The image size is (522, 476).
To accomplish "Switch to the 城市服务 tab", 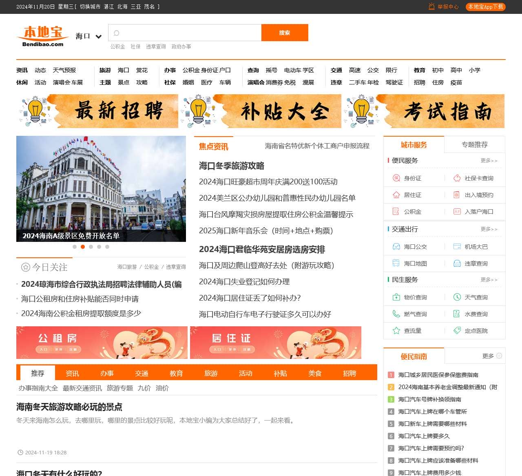I will click(x=414, y=145).
